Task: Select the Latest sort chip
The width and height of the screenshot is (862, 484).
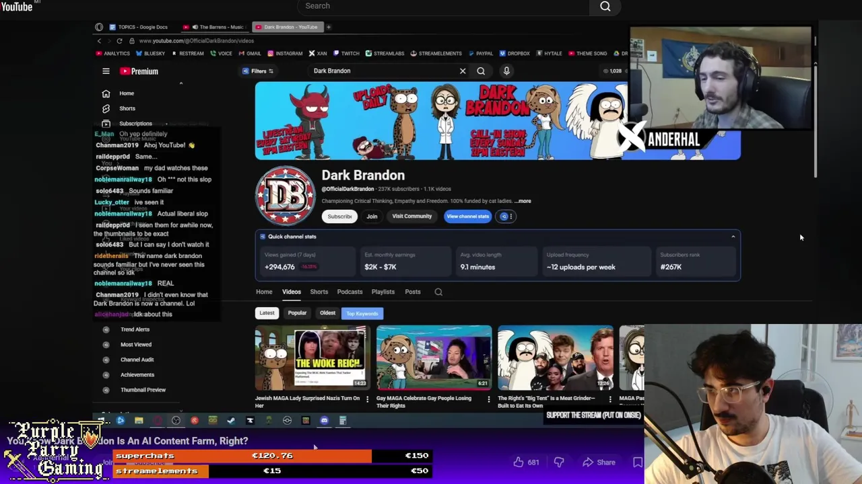Action: click(x=267, y=313)
